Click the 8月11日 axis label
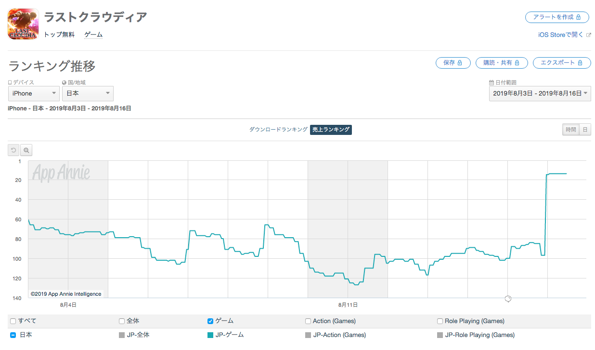 (x=348, y=305)
